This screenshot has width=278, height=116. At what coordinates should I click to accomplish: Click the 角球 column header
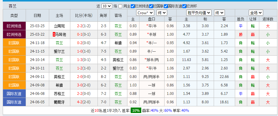pyautogui.click(x=104, y=15)
